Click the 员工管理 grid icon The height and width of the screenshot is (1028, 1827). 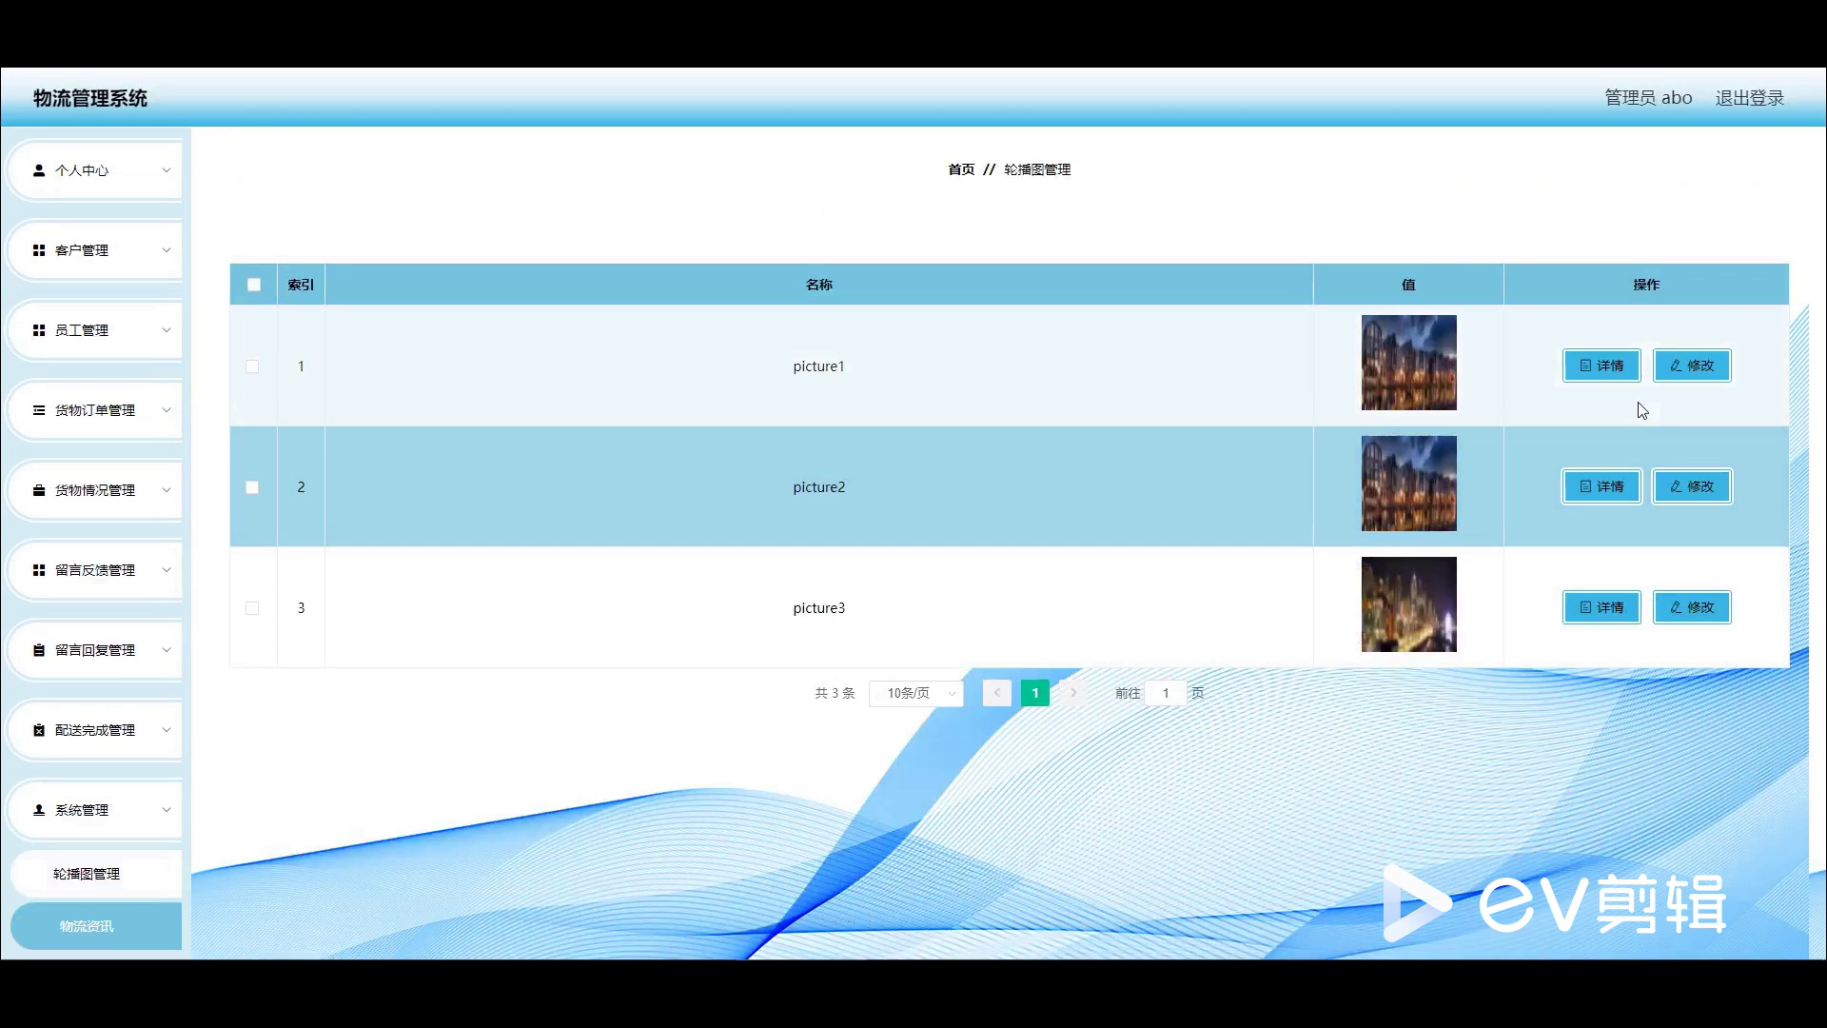(x=39, y=330)
